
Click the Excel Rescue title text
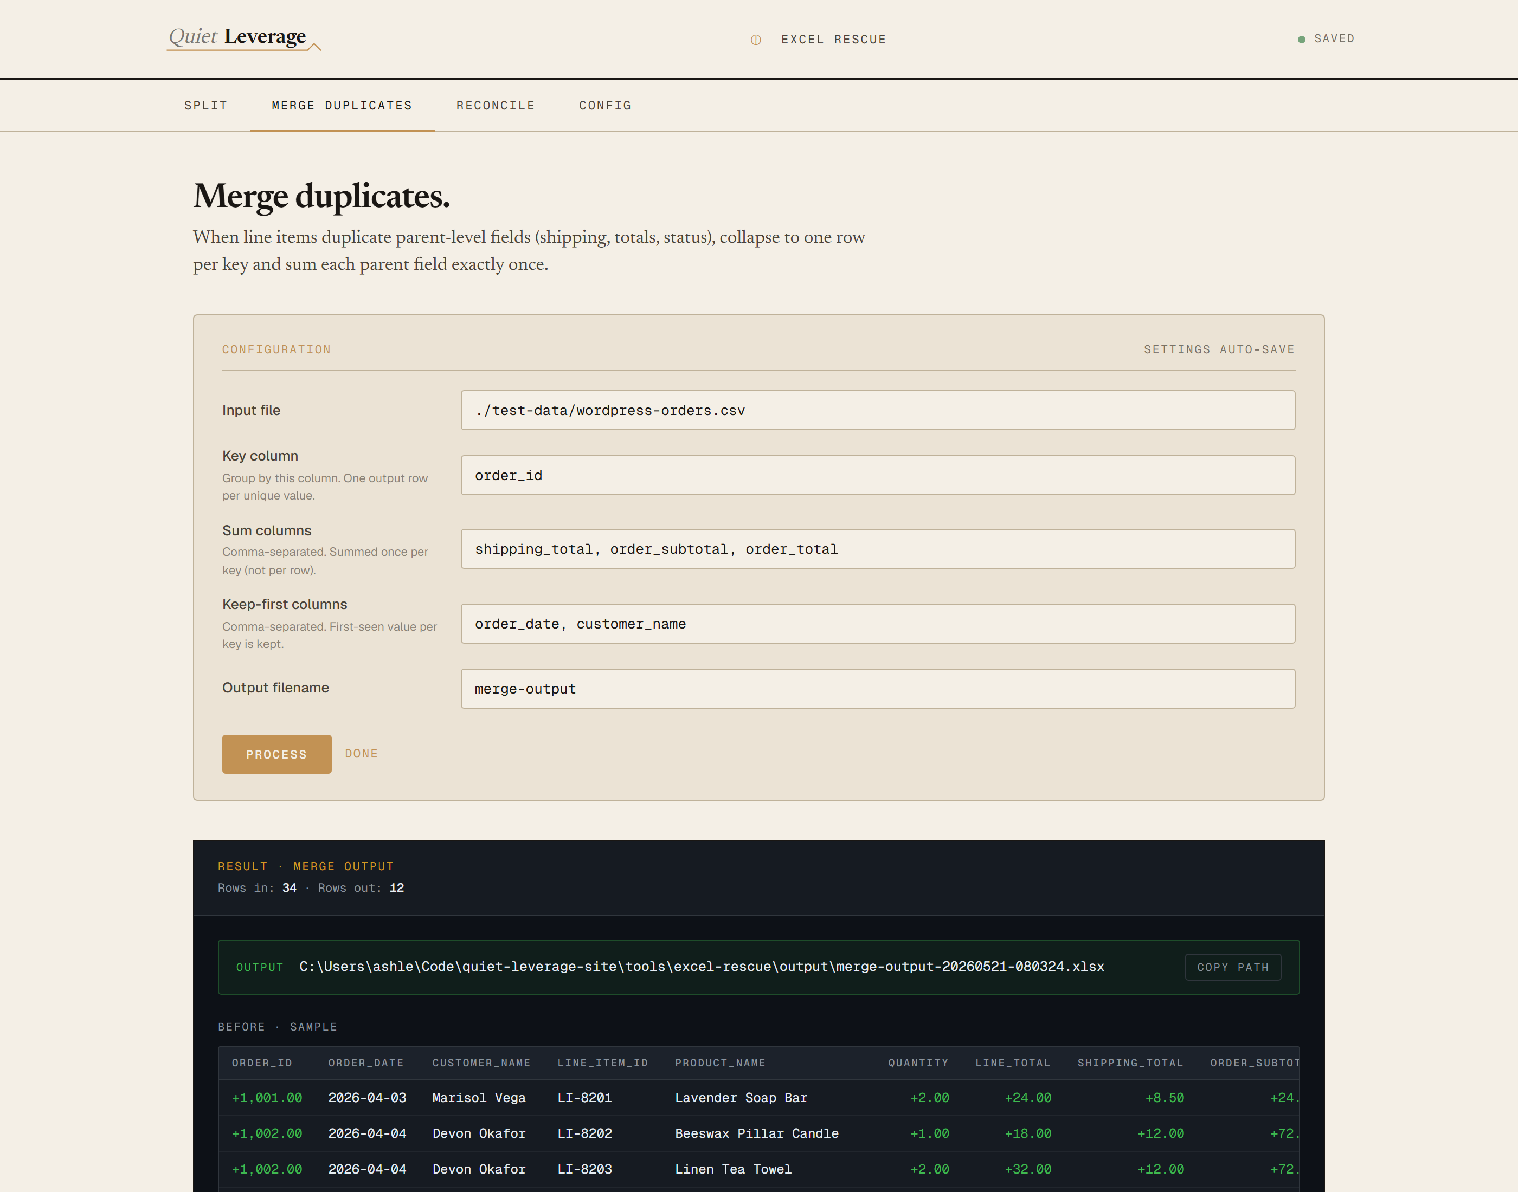pyautogui.click(x=834, y=40)
